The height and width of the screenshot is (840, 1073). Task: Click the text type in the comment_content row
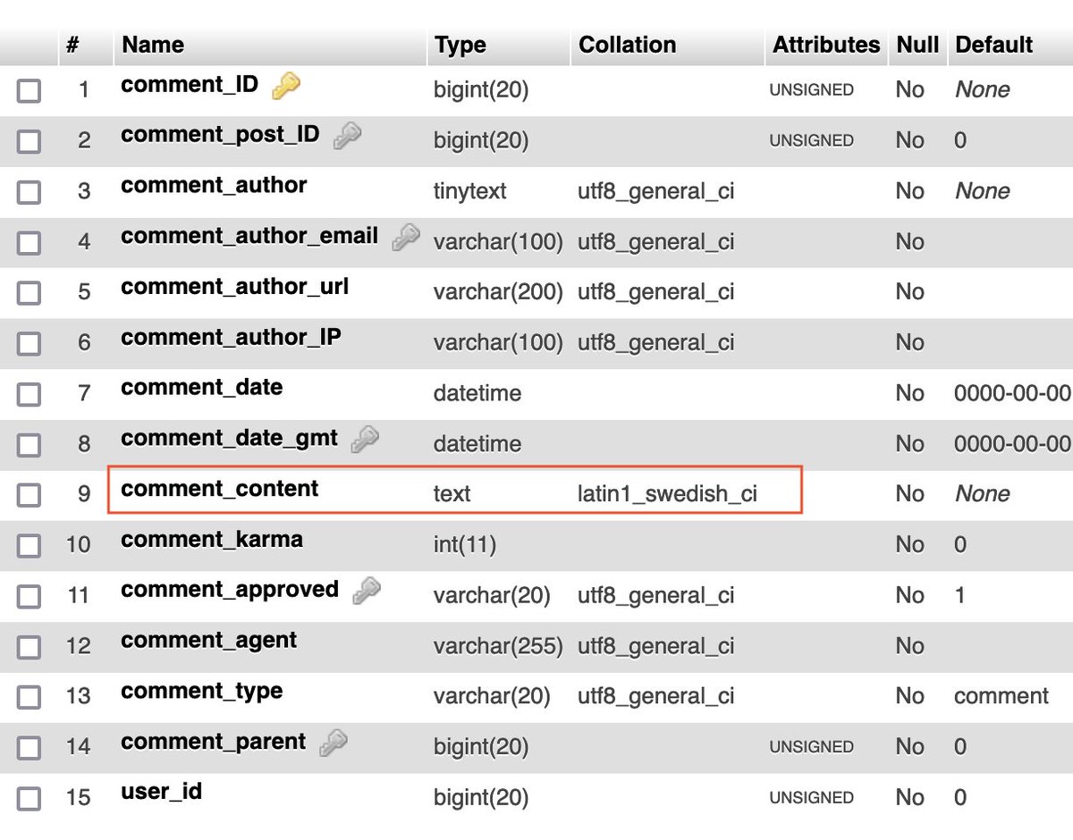point(452,494)
